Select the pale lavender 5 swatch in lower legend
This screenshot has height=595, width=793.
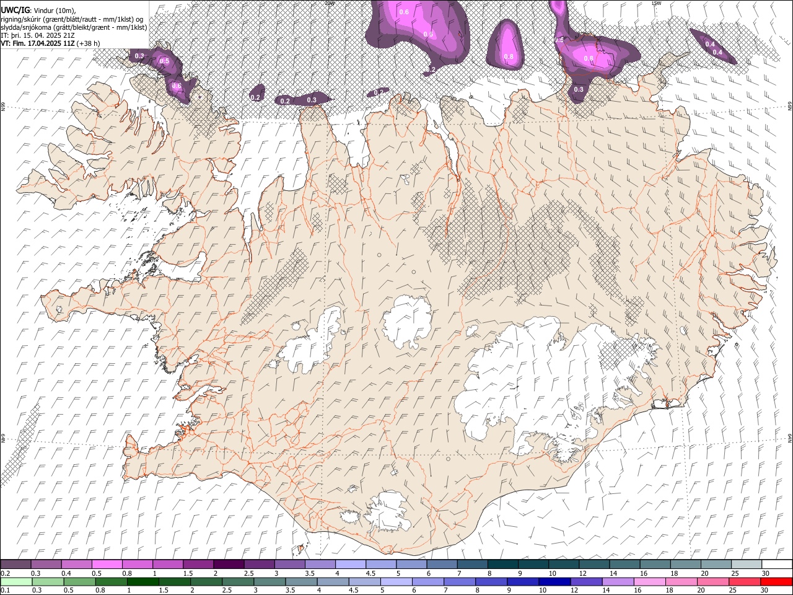tap(396, 581)
